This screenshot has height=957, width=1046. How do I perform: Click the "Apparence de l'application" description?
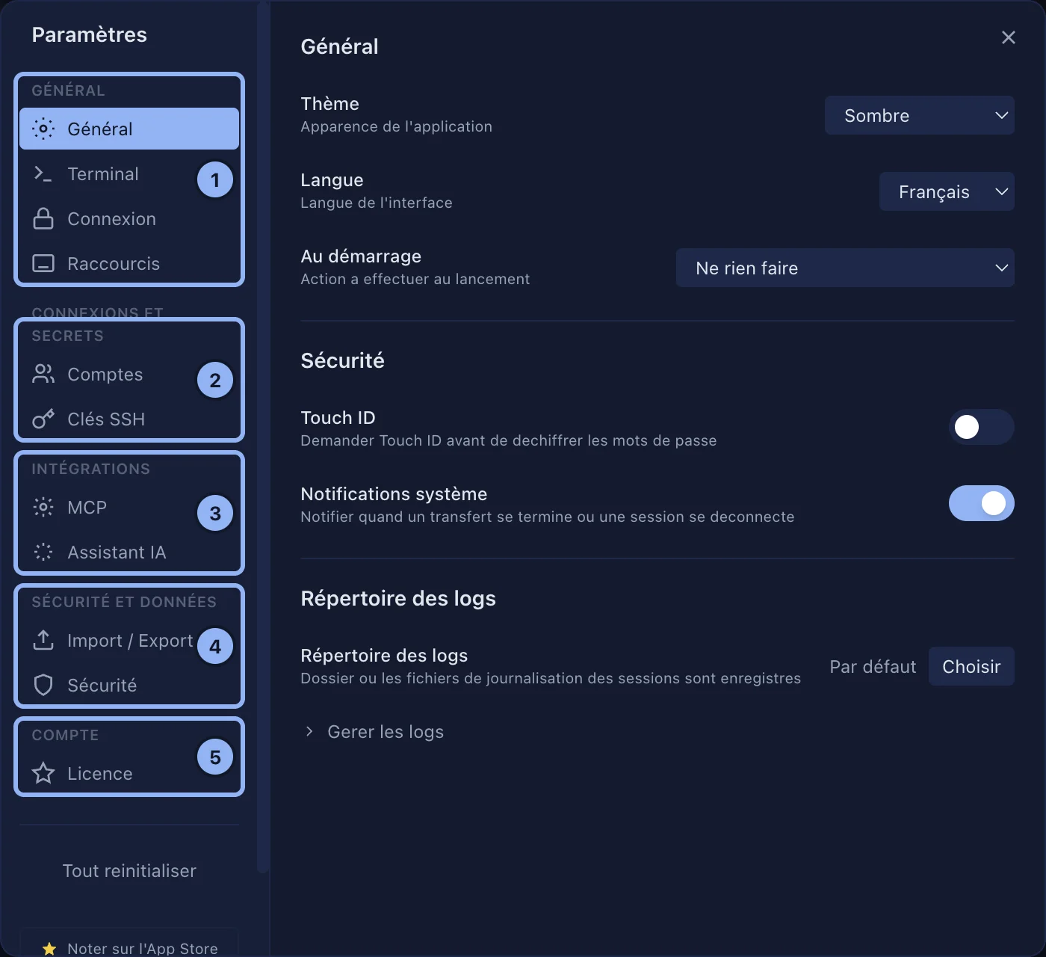[x=396, y=126]
